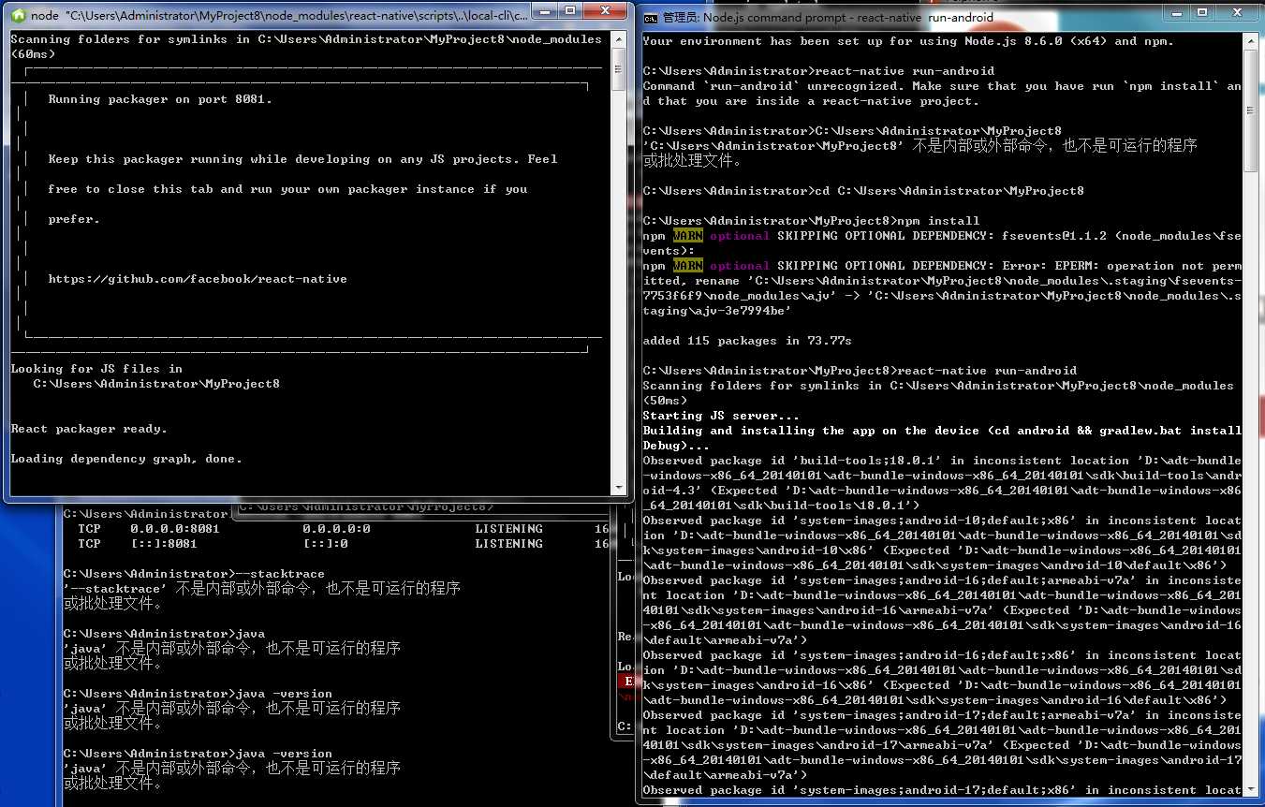
Task: Click the scrollbar thumb in the node packager window
Action: (618, 68)
